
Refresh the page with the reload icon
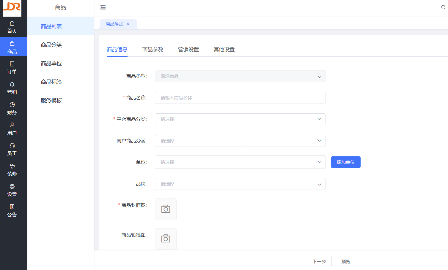click(443, 7)
